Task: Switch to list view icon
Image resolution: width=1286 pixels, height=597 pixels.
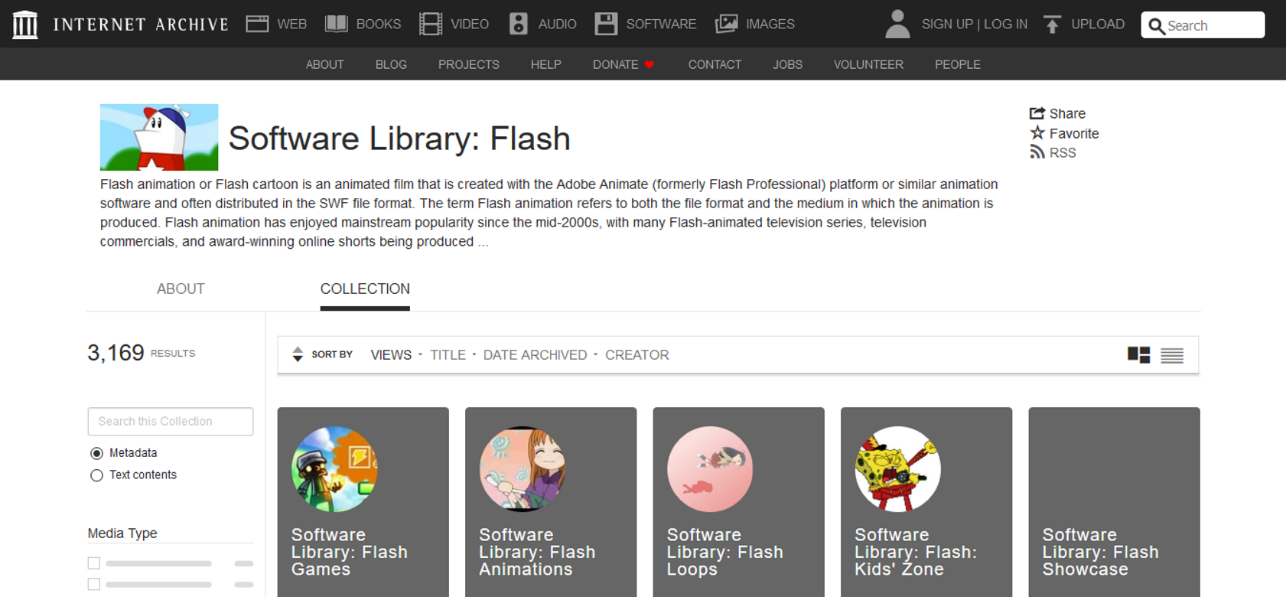Action: pos(1172,355)
